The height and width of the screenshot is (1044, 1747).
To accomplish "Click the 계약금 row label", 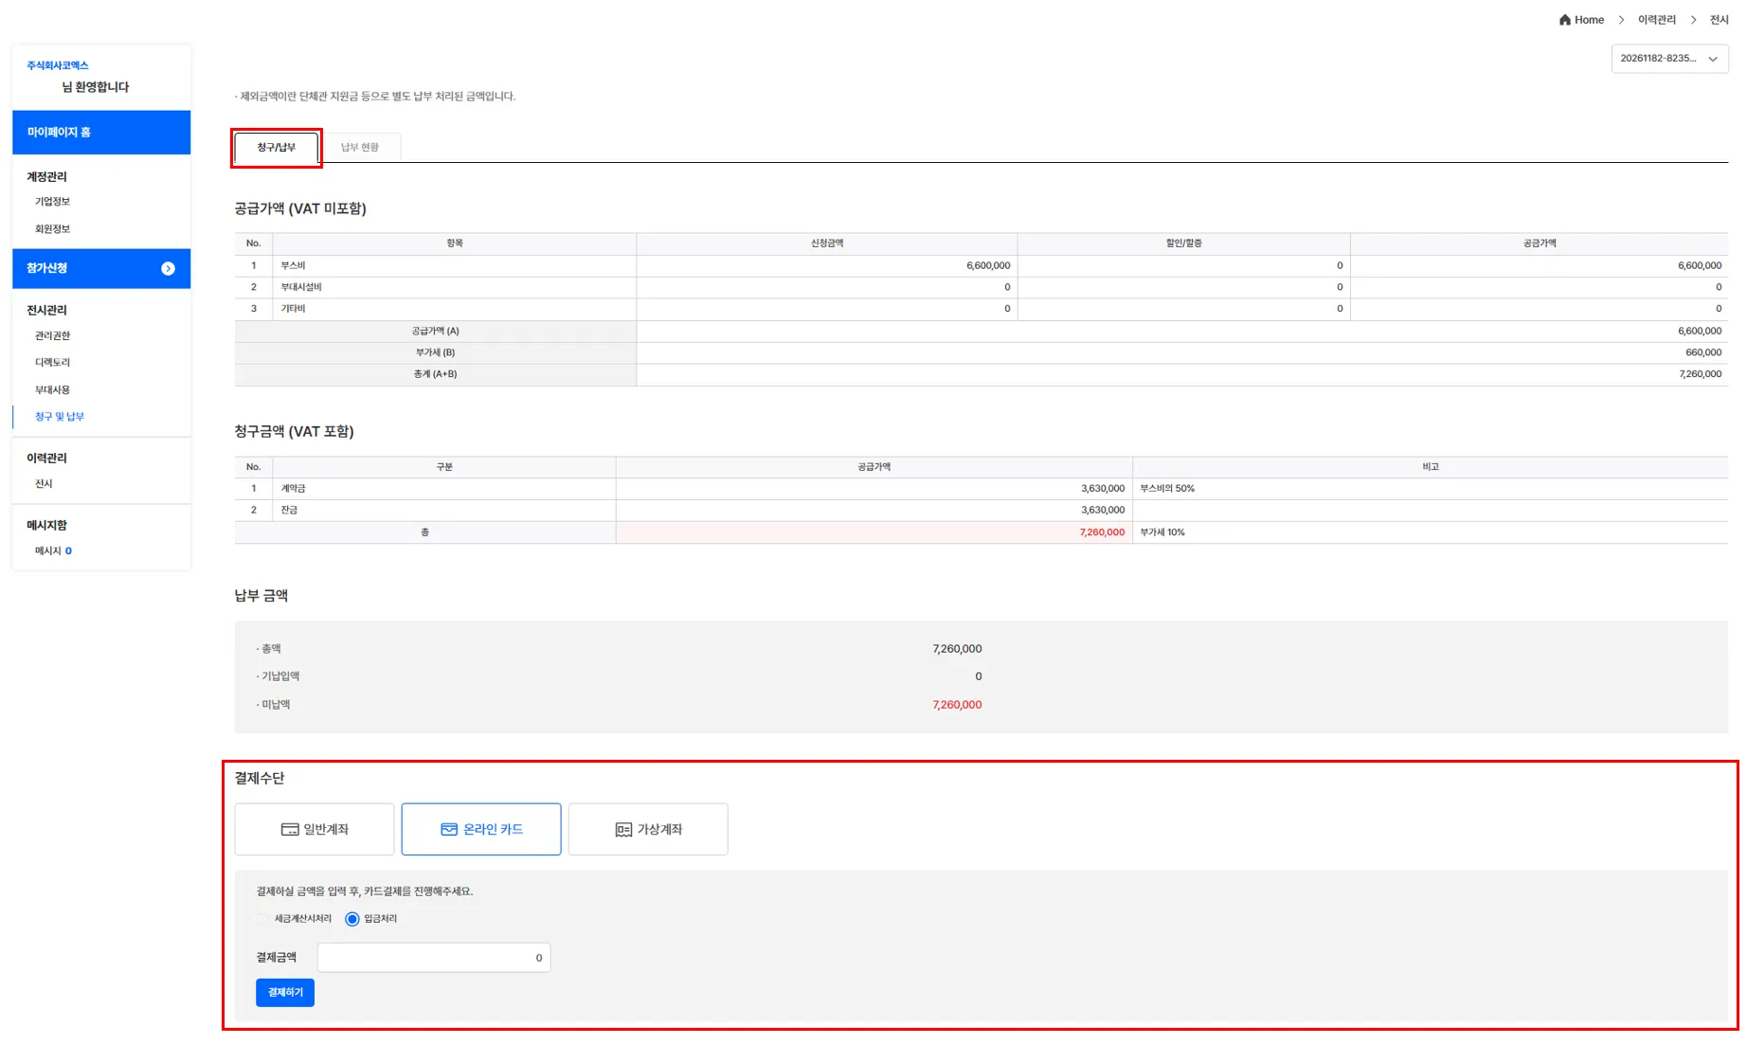I will click(293, 489).
